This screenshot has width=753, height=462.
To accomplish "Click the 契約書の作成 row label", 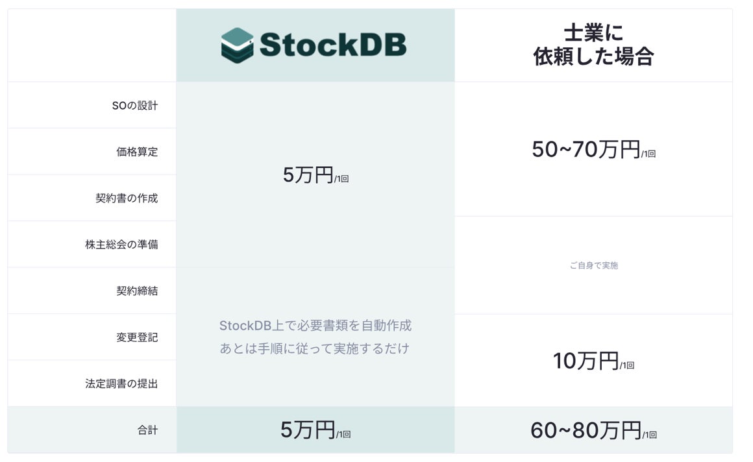I will (127, 198).
